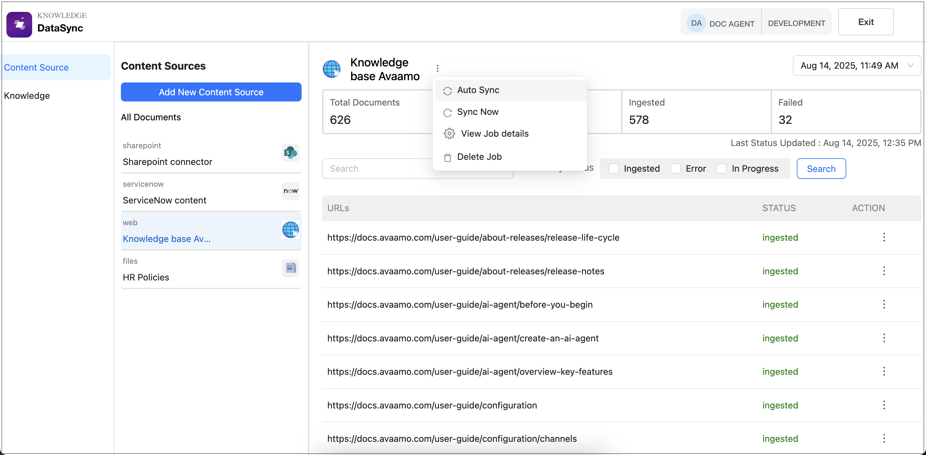
Task: Open action menu for release-notes URL row
Action: (884, 271)
